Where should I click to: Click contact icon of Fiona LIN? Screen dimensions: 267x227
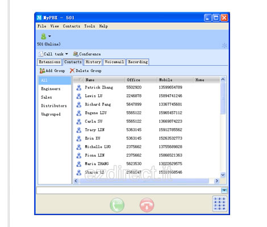79,155
